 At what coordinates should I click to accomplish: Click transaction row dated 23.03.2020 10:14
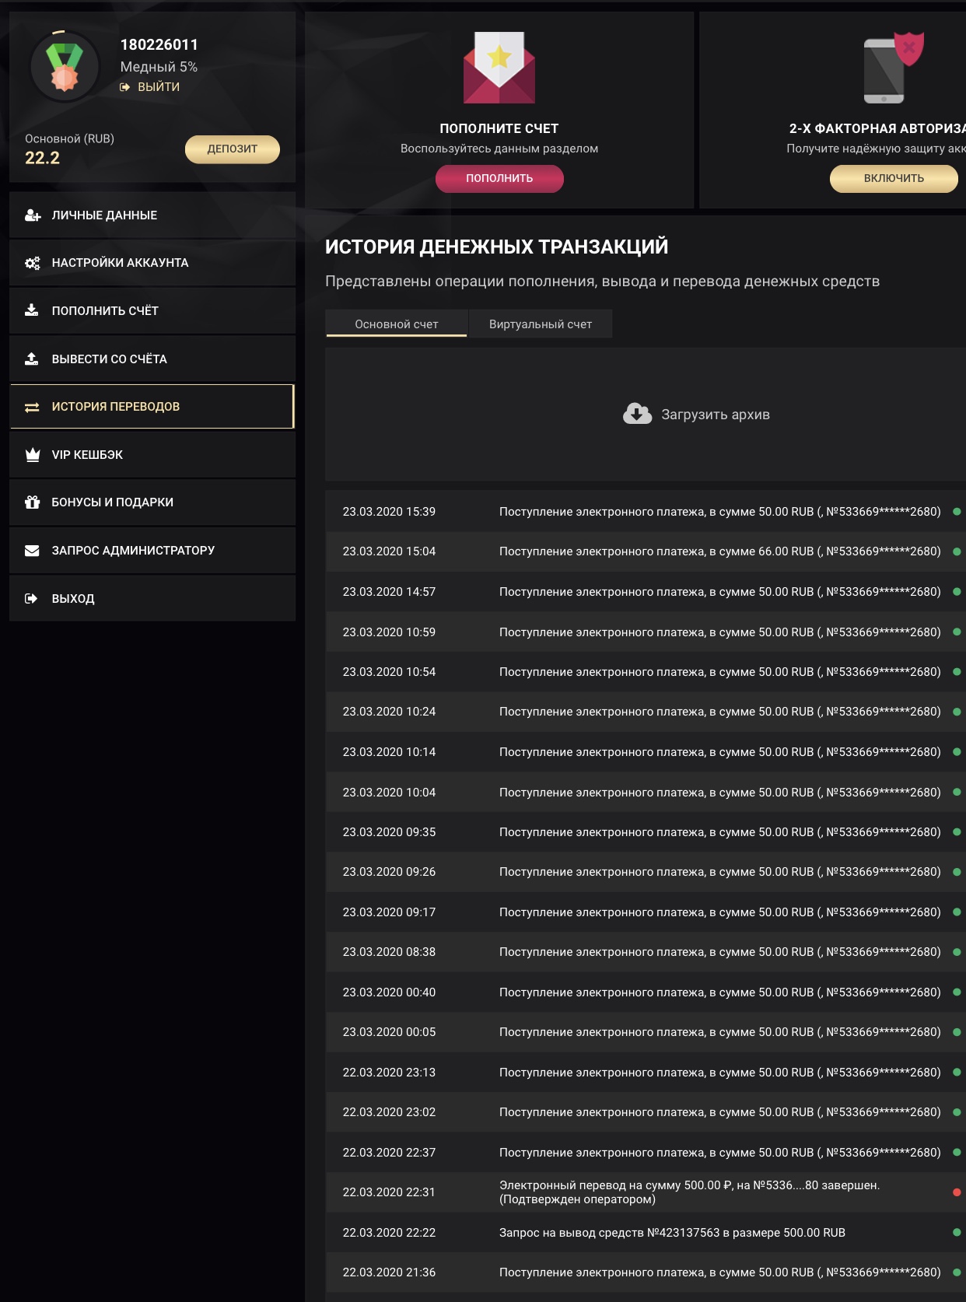tap(646, 752)
